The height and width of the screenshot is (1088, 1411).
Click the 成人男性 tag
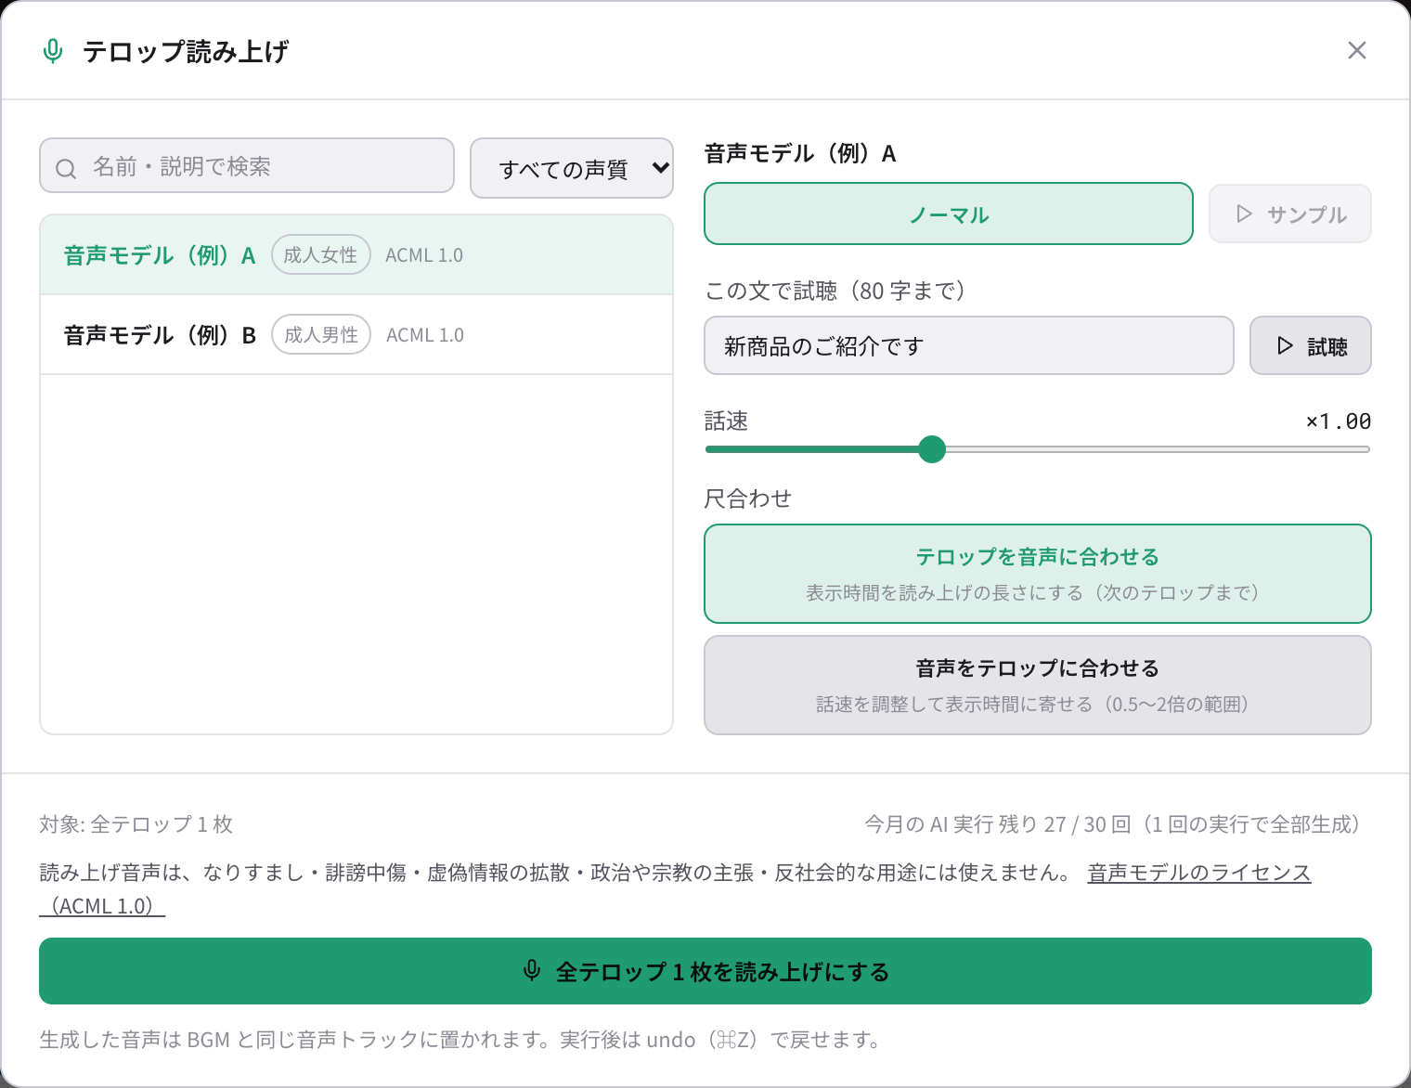321,335
